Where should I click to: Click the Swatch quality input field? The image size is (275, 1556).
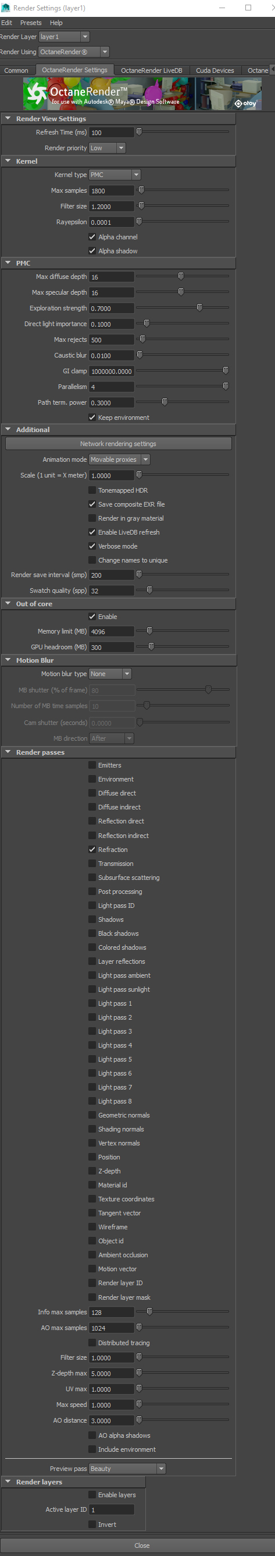pyautogui.click(x=112, y=590)
